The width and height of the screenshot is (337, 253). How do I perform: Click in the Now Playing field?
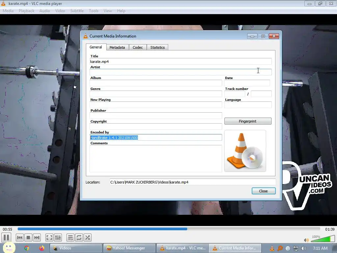[156, 105]
